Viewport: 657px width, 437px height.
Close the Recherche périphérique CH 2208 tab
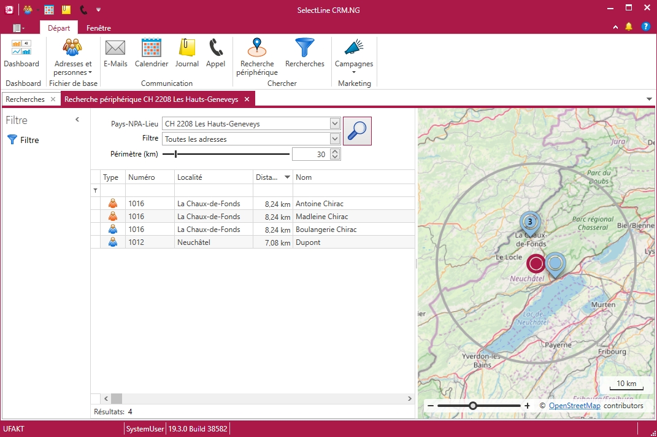coord(247,99)
